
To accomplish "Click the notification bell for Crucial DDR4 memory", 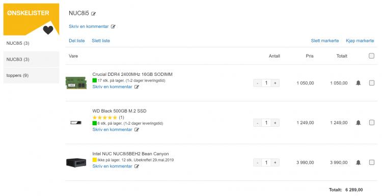I will coord(358,83).
